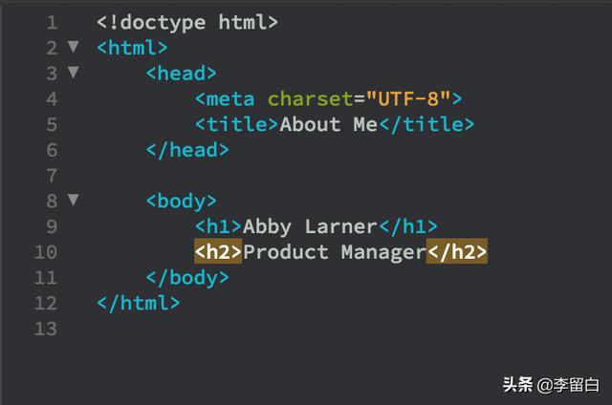Image resolution: width=612 pixels, height=405 pixels.
Task: Click the meta tag name on line 4
Action: [x=230, y=98]
